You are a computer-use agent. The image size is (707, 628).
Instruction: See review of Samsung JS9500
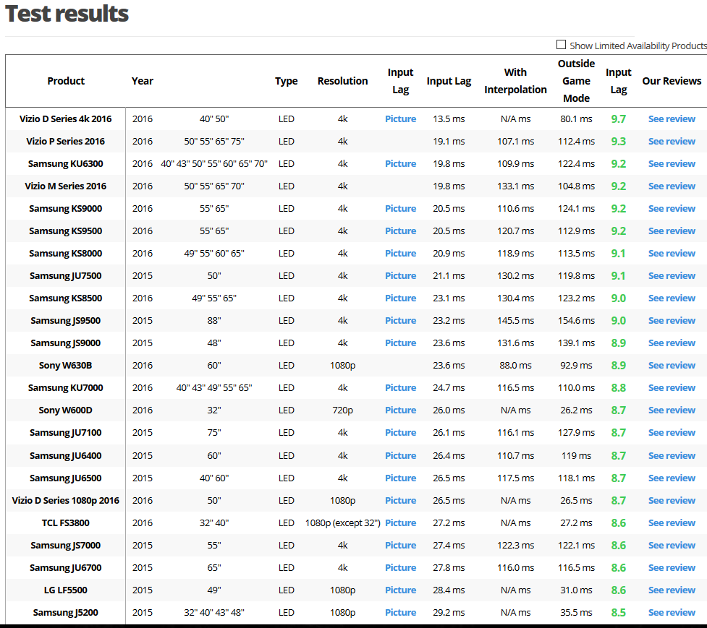tap(672, 321)
